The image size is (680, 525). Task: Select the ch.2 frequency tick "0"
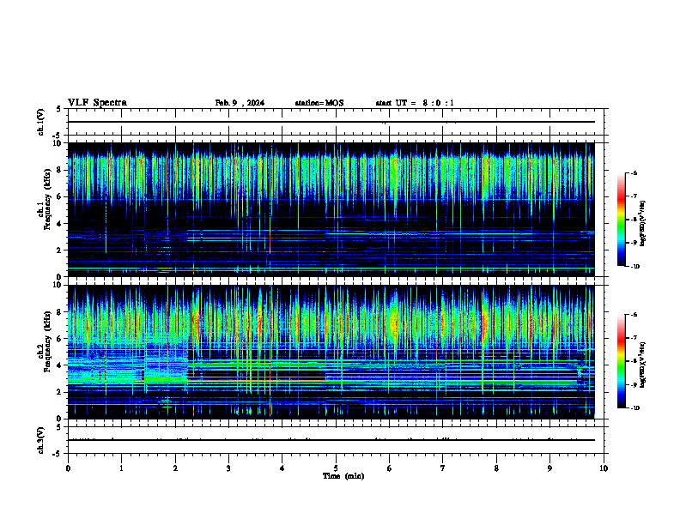[x=60, y=419]
